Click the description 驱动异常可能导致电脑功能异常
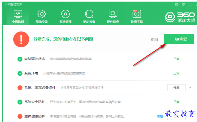Screen dimensions: 197x122 [71, 59]
